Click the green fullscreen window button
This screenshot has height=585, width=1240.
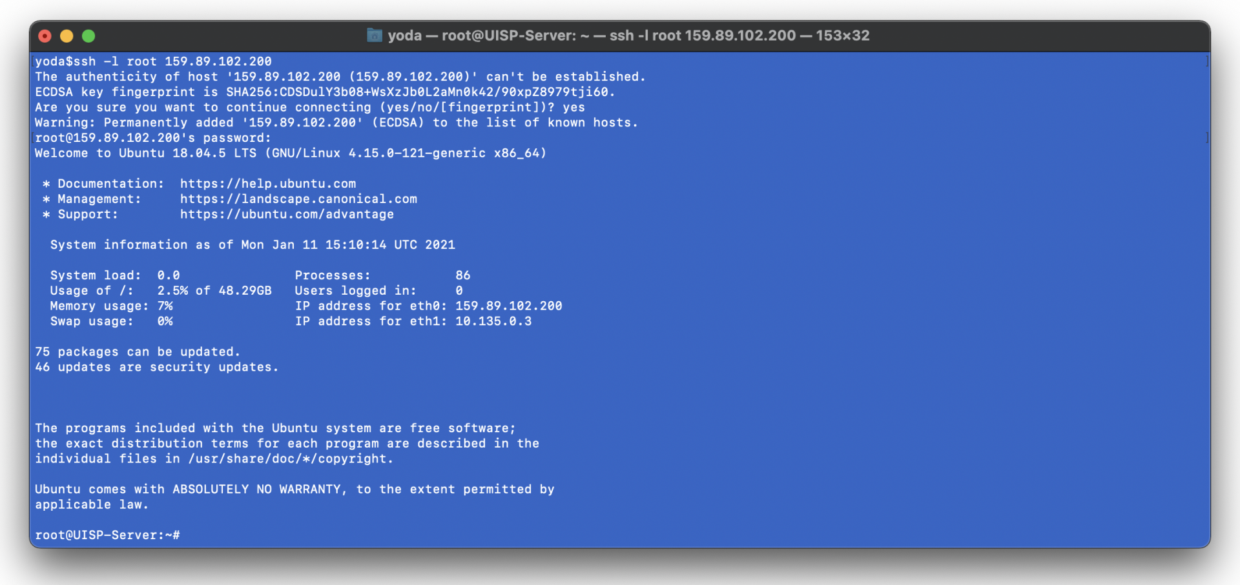[x=88, y=36]
